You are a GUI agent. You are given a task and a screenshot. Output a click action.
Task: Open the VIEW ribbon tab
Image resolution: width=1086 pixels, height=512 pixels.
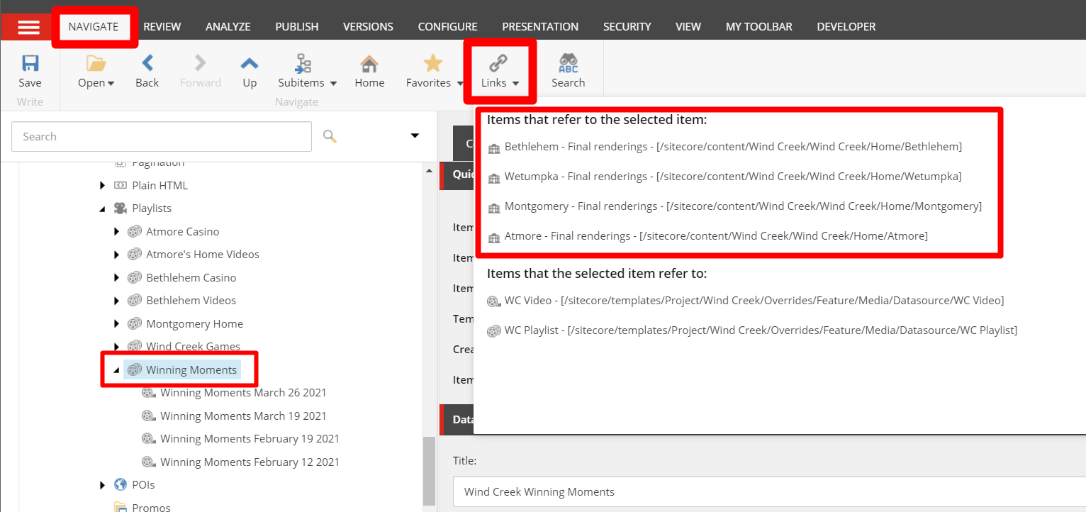coord(688,27)
